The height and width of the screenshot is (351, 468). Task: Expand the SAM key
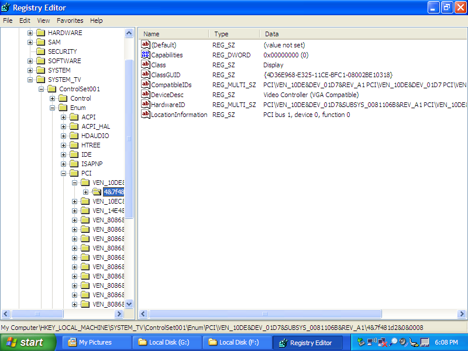(30, 42)
